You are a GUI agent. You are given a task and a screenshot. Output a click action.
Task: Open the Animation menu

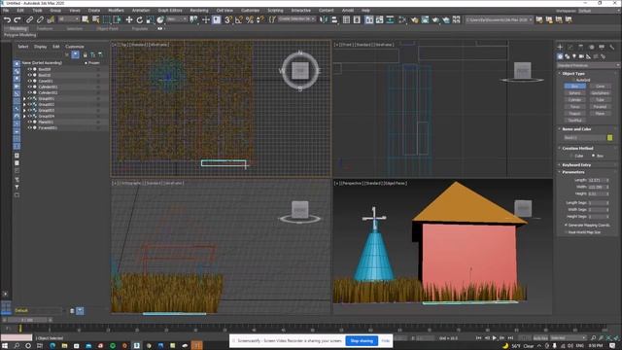click(141, 11)
